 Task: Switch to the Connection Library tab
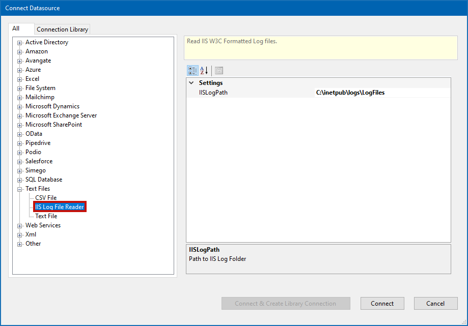coord(62,29)
